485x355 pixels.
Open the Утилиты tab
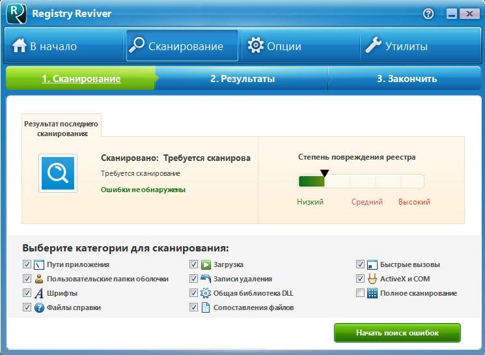pyautogui.click(x=420, y=46)
